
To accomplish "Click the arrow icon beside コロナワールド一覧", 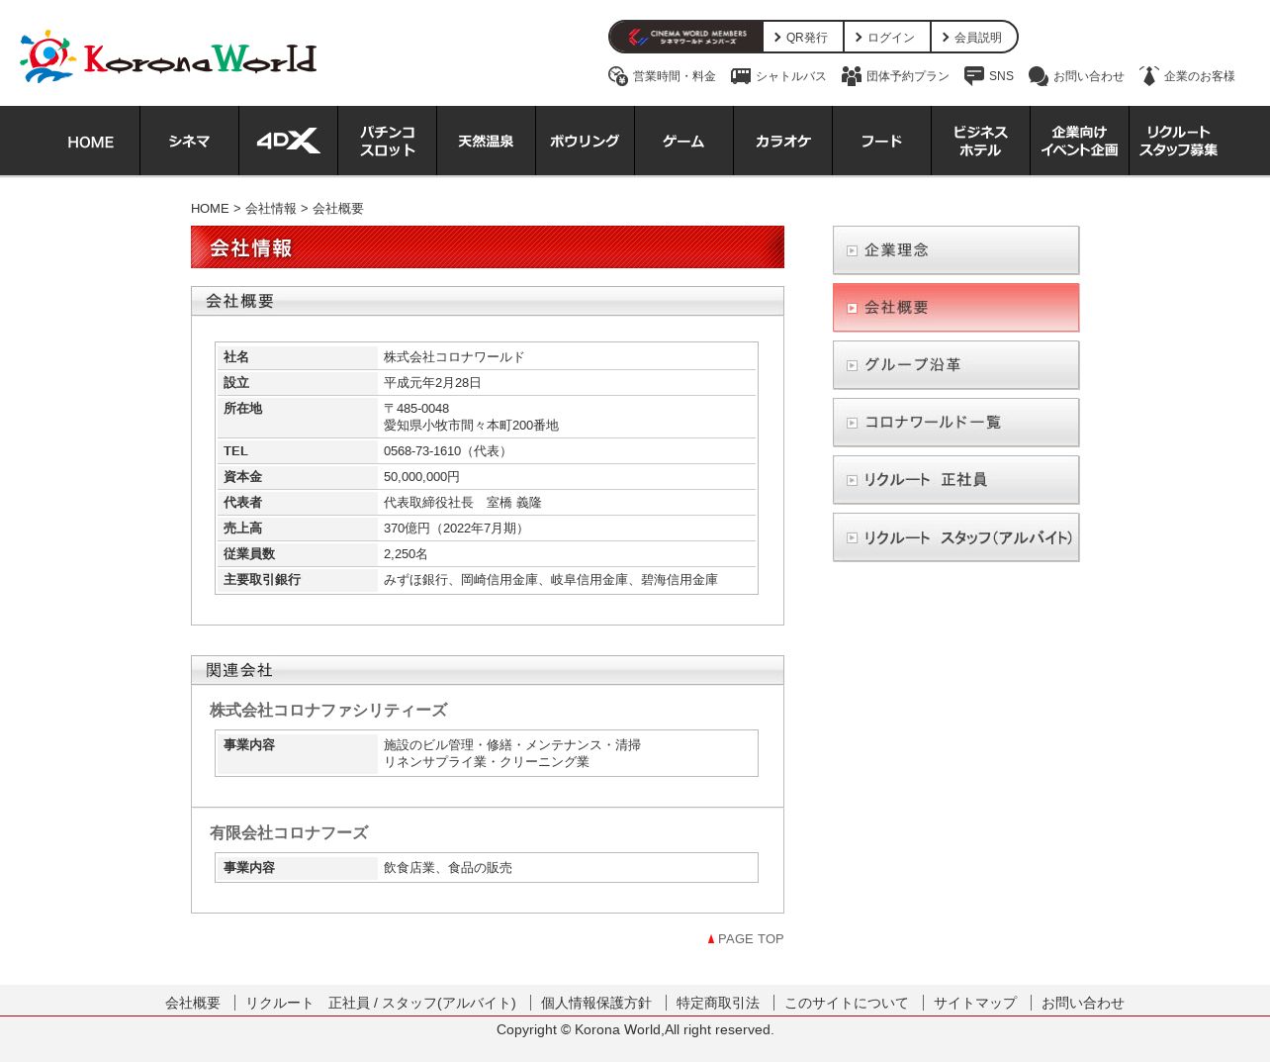I will tap(852, 424).
